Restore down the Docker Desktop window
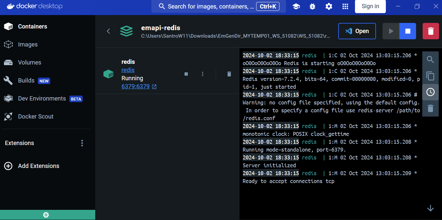 [417, 7]
